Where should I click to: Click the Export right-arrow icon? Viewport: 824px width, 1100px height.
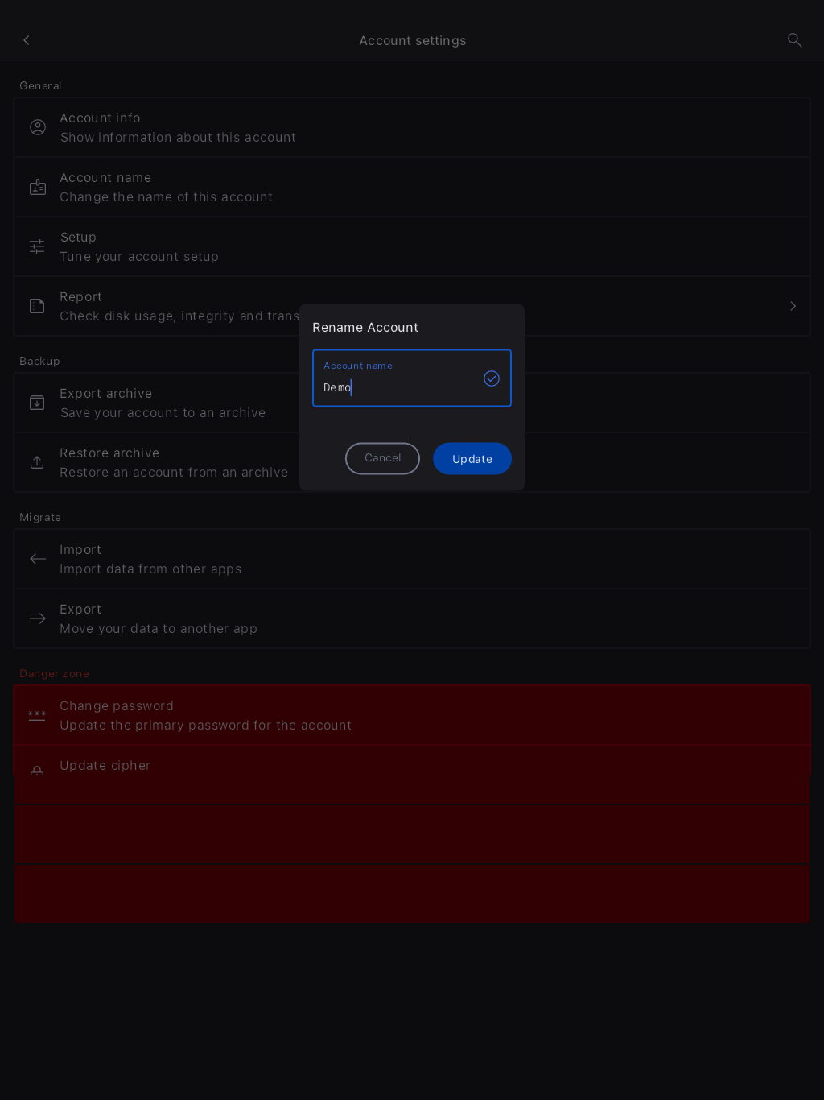point(38,618)
